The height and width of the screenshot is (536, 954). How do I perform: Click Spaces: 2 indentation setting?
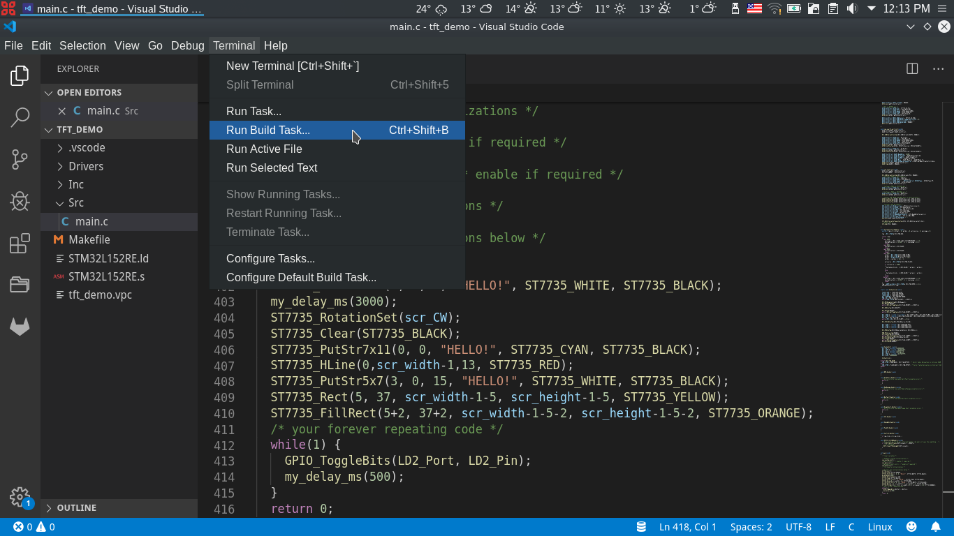click(751, 527)
